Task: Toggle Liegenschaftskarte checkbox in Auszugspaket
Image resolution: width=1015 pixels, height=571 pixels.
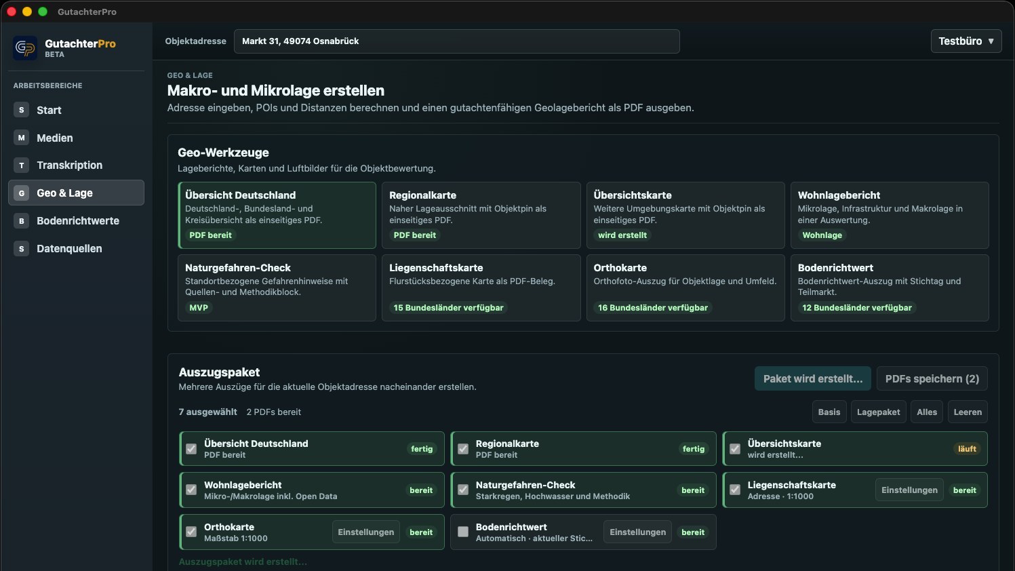Action: 735,490
